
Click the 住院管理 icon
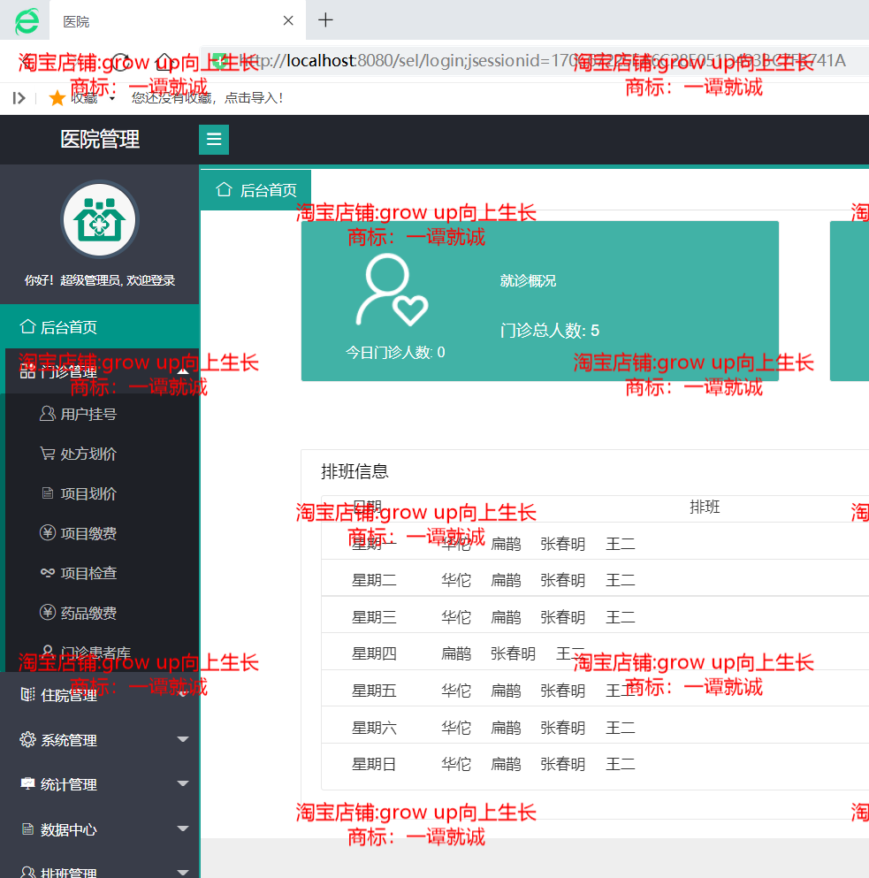pyautogui.click(x=28, y=694)
